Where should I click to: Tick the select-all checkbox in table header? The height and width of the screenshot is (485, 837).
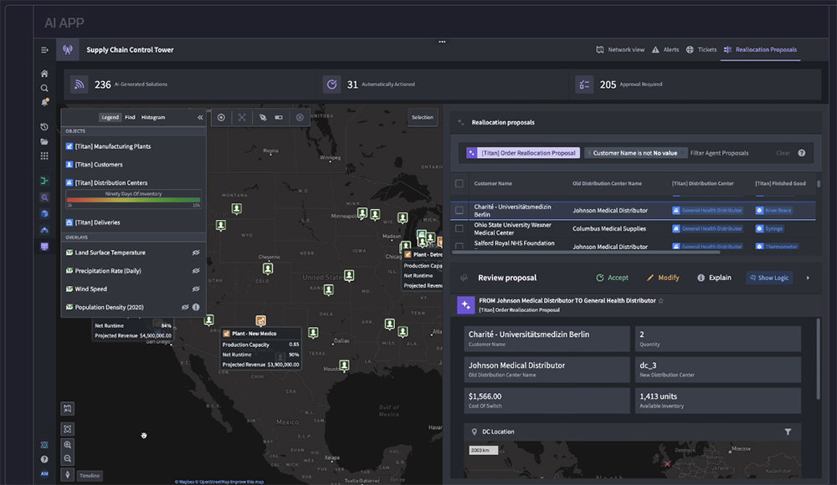pyautogui.click(x=459, y=183)
